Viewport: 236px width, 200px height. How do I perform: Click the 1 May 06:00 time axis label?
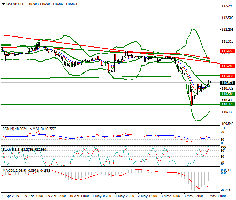pos(102,196)
